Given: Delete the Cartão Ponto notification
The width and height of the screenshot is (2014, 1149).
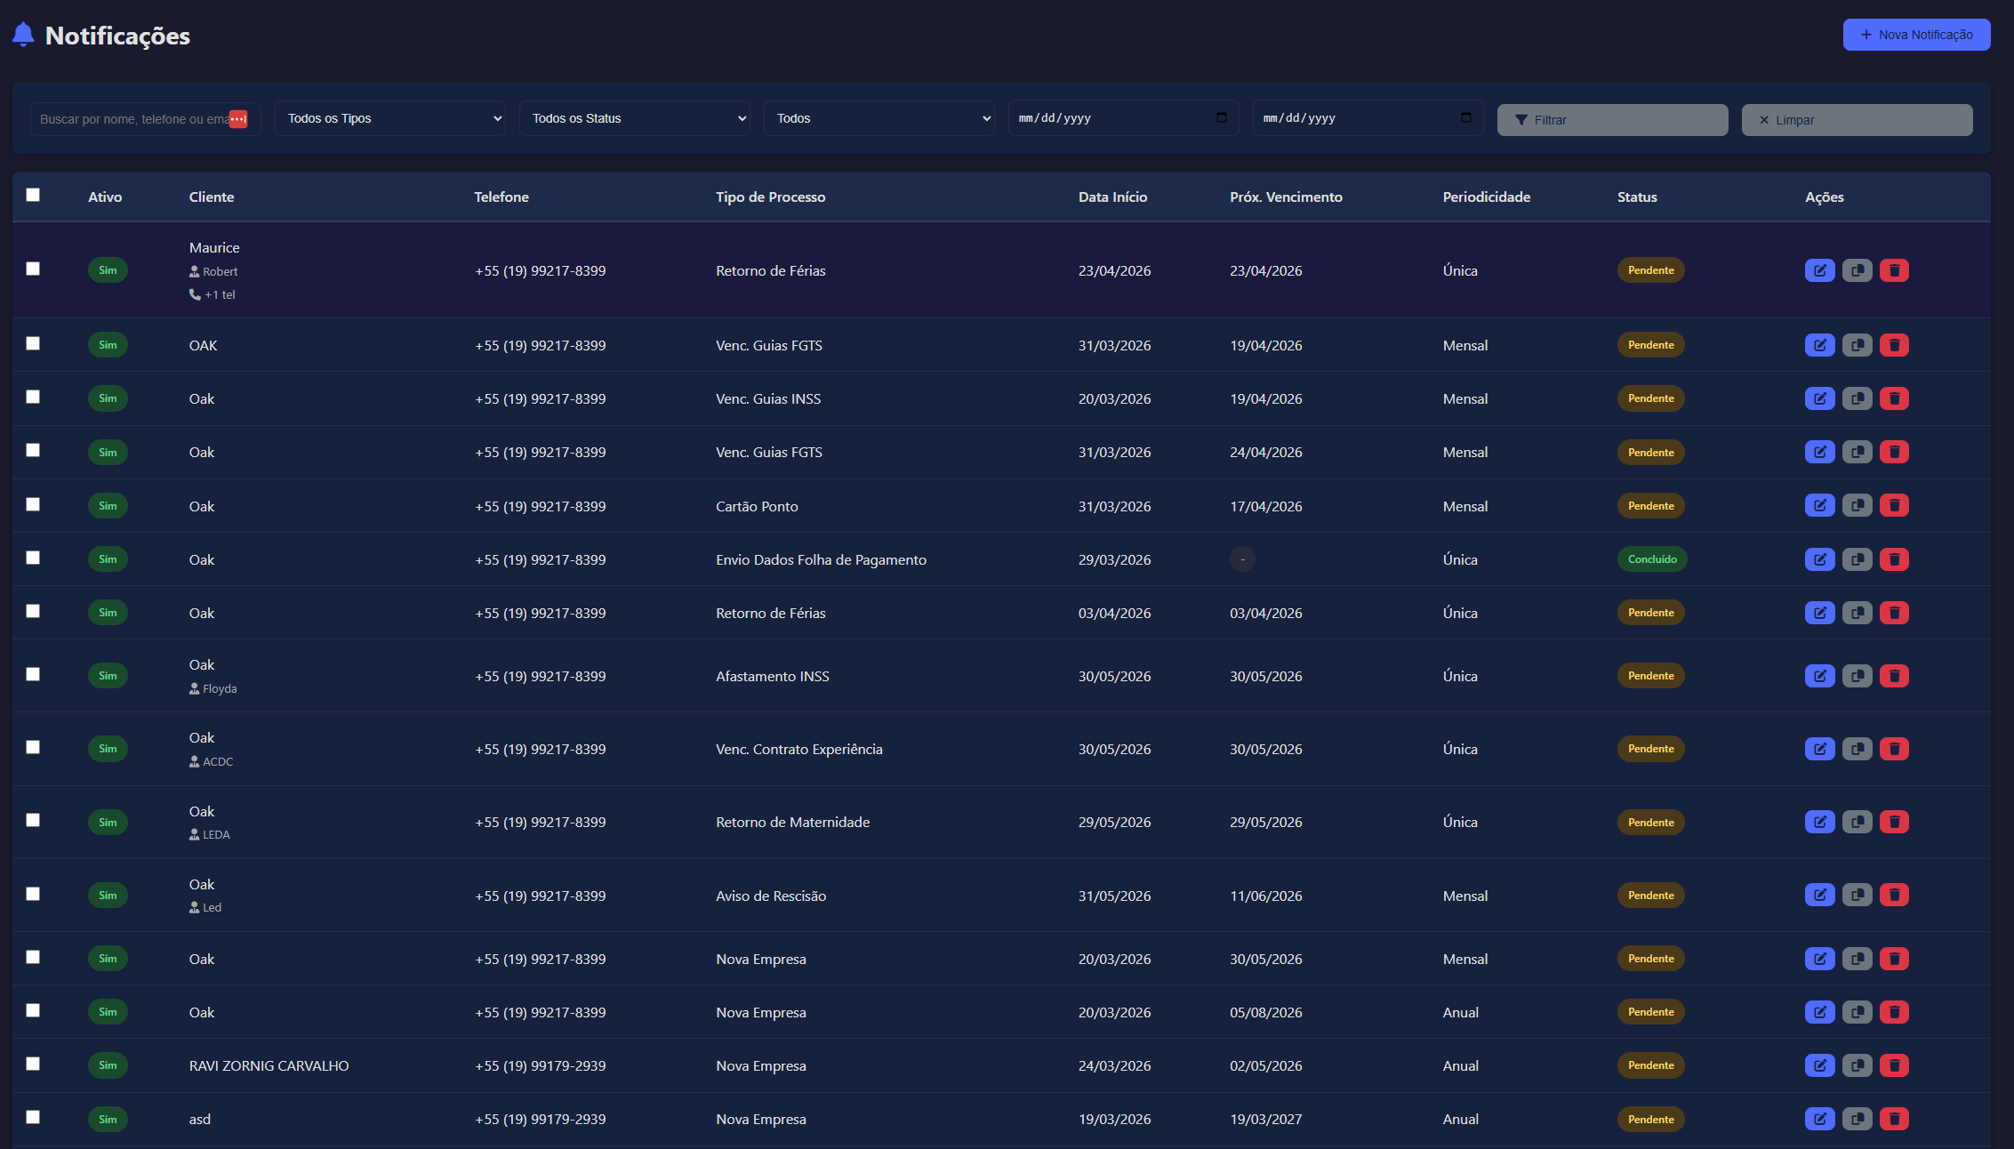Looking at the screenshot, I should 1894,506.
